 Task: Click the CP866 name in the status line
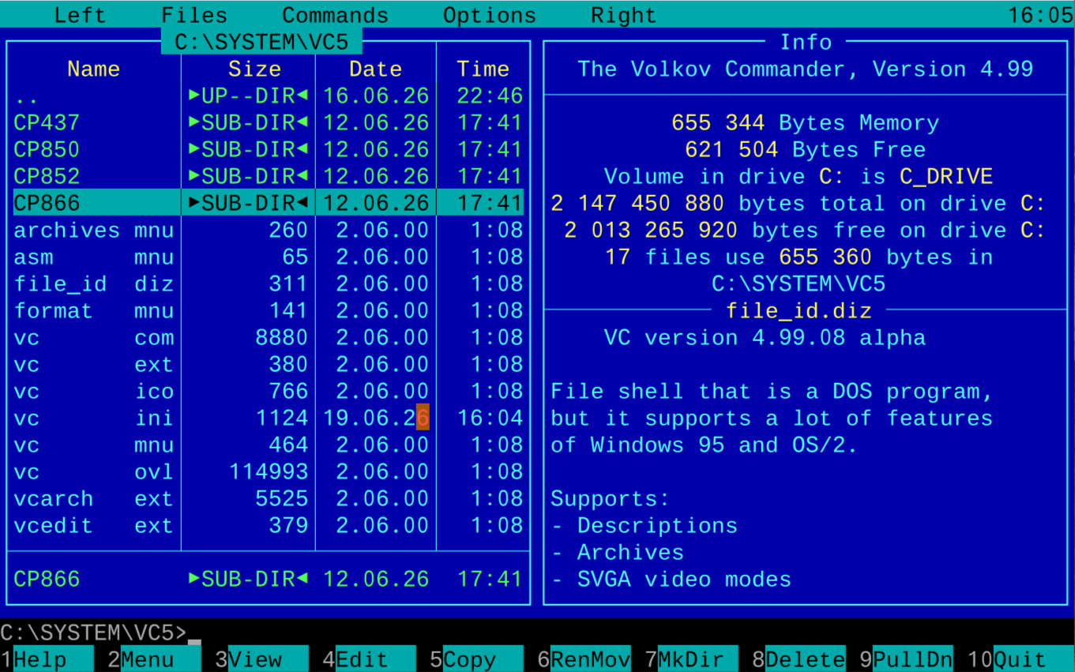tap(47, 580)
